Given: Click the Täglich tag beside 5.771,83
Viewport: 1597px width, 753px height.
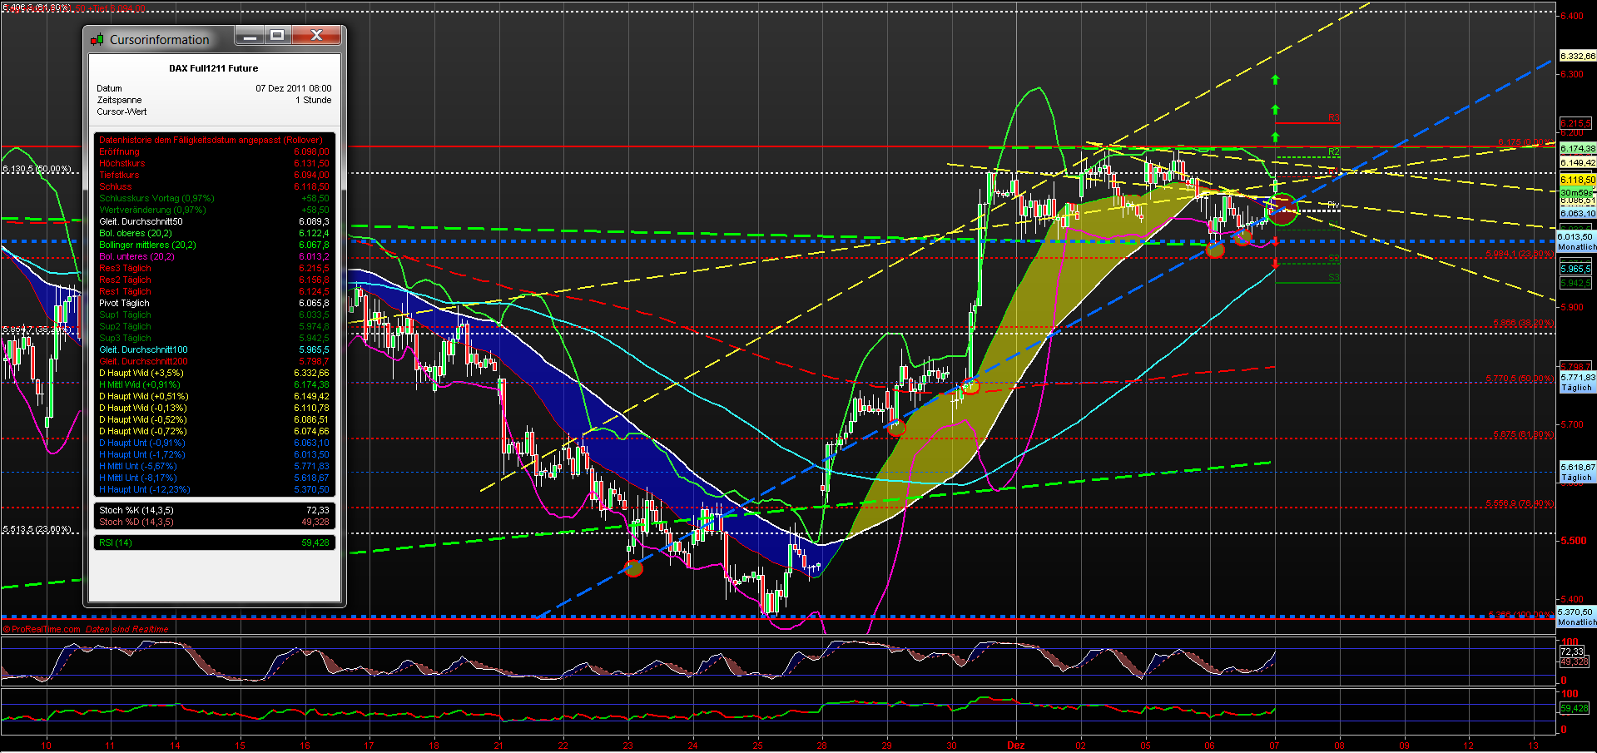Looking at the screenshot, I should [1575, 388].
